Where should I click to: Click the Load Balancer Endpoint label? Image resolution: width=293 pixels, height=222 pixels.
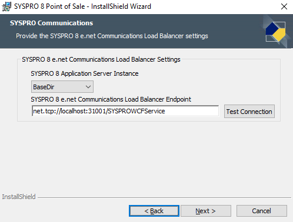point(111,99)
